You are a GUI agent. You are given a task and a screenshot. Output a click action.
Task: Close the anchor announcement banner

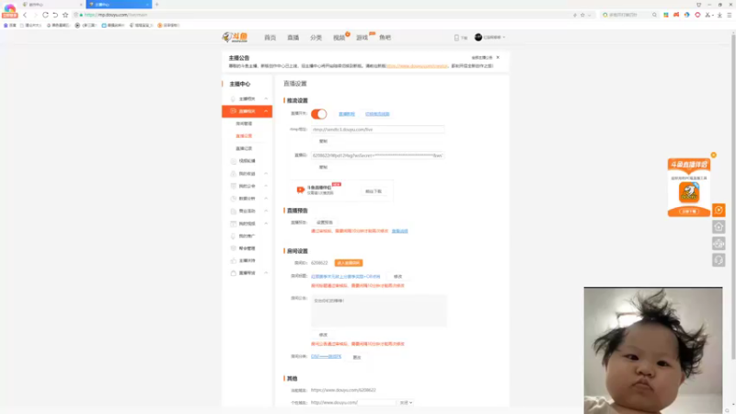tap(498, 57)
